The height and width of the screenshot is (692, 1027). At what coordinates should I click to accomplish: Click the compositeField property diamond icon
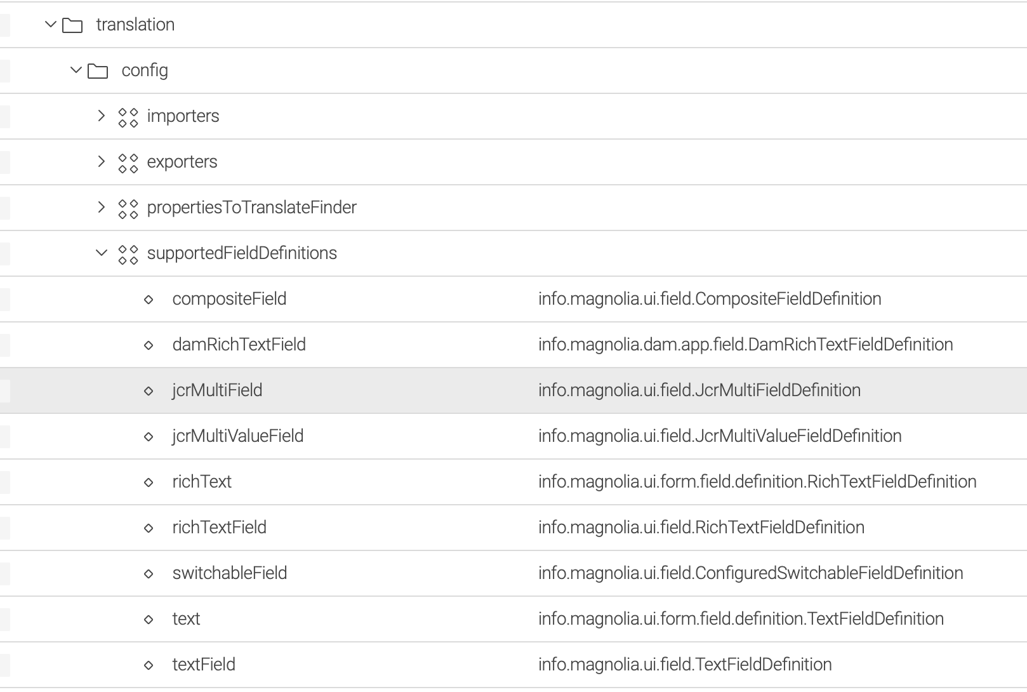pyautogui.click(x=149, y=299)
